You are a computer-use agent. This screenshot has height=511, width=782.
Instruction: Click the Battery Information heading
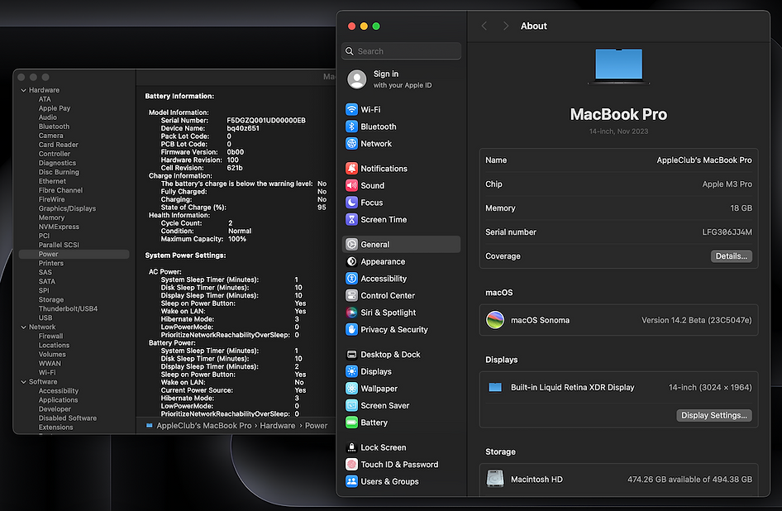coord(179,96)
